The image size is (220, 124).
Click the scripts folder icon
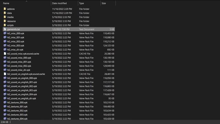(x=5, y=25)
